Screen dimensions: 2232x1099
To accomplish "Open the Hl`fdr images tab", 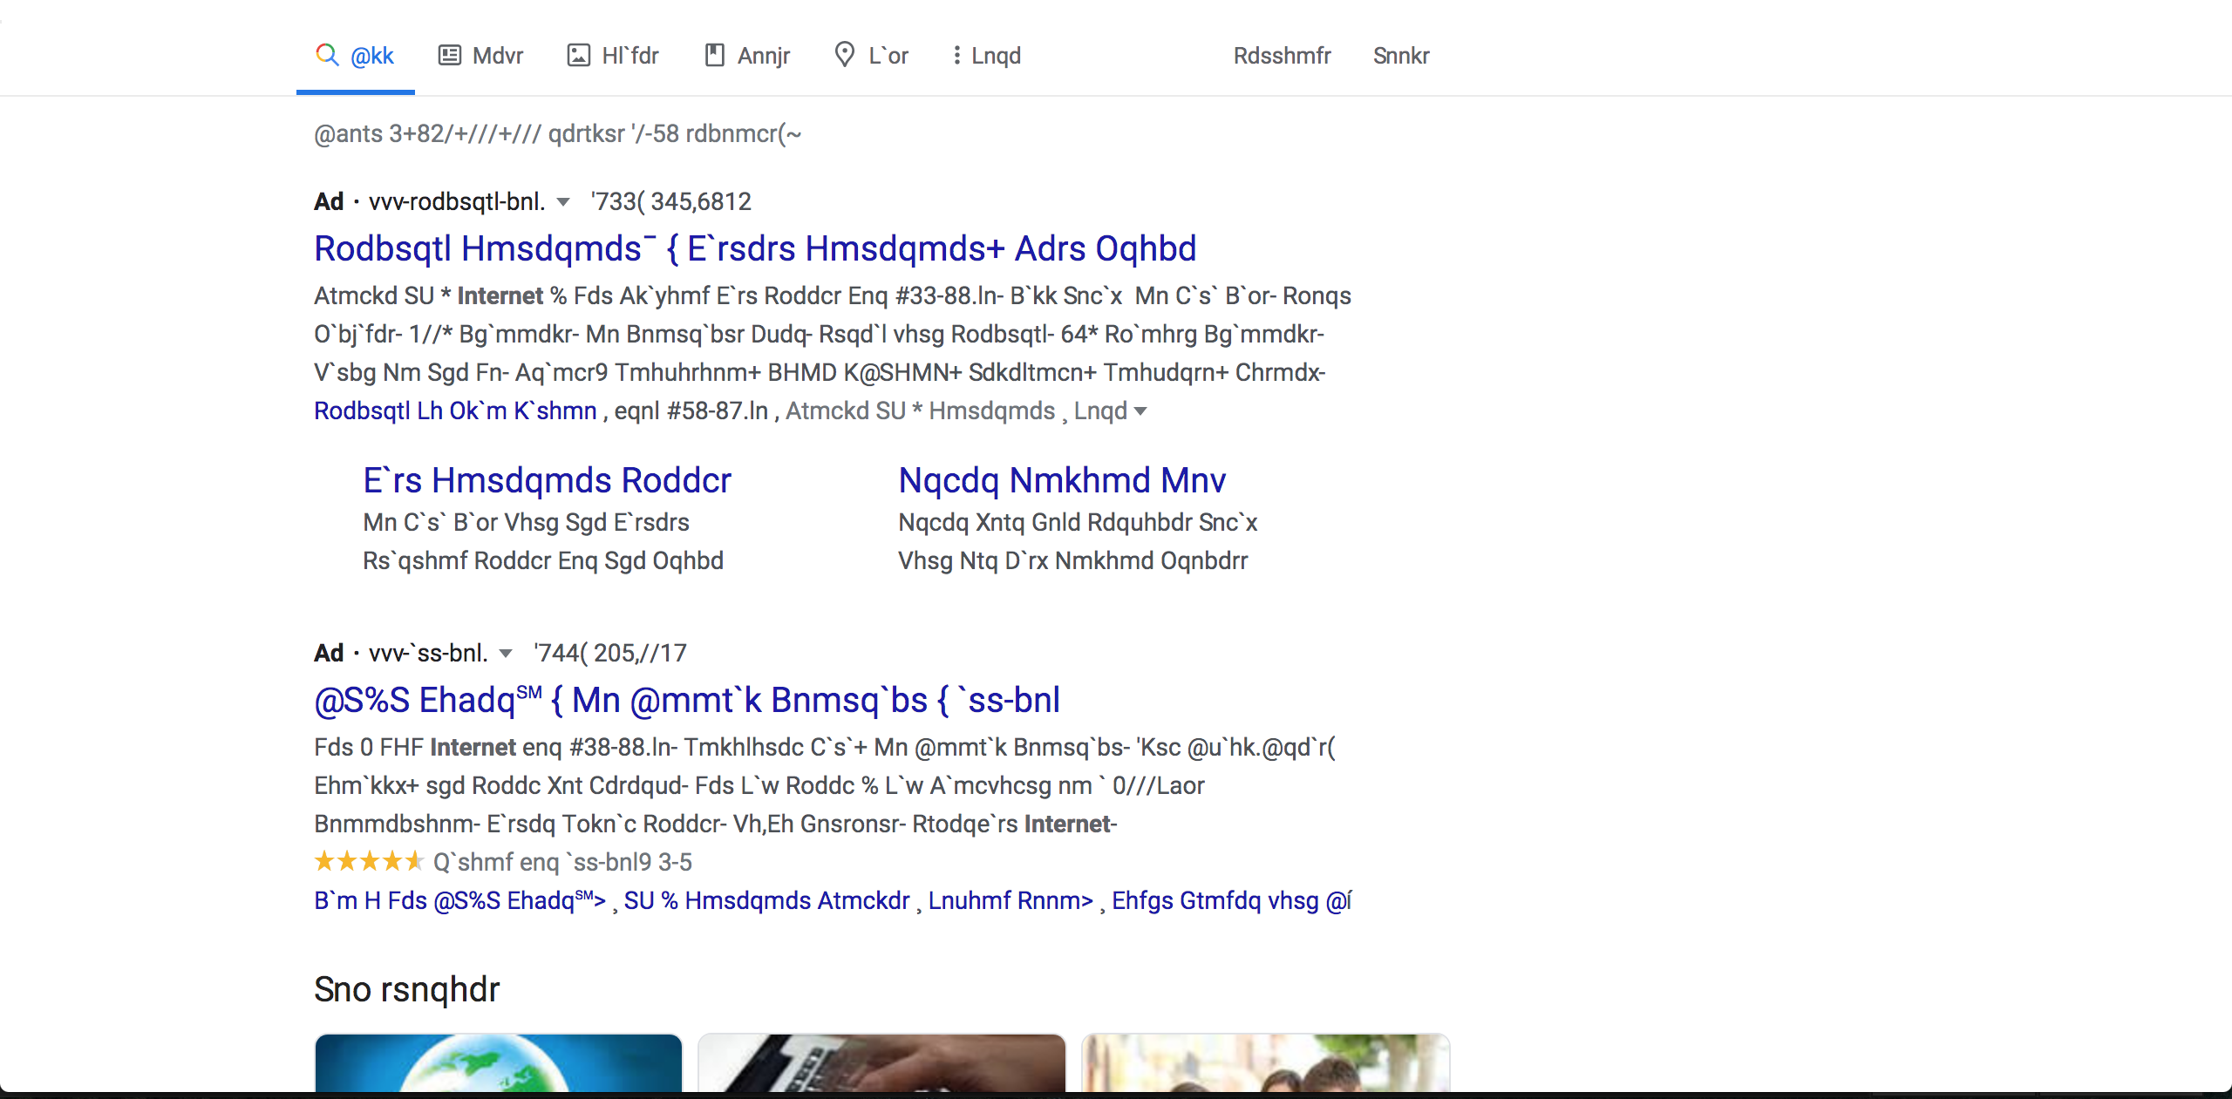I will 613,56.
